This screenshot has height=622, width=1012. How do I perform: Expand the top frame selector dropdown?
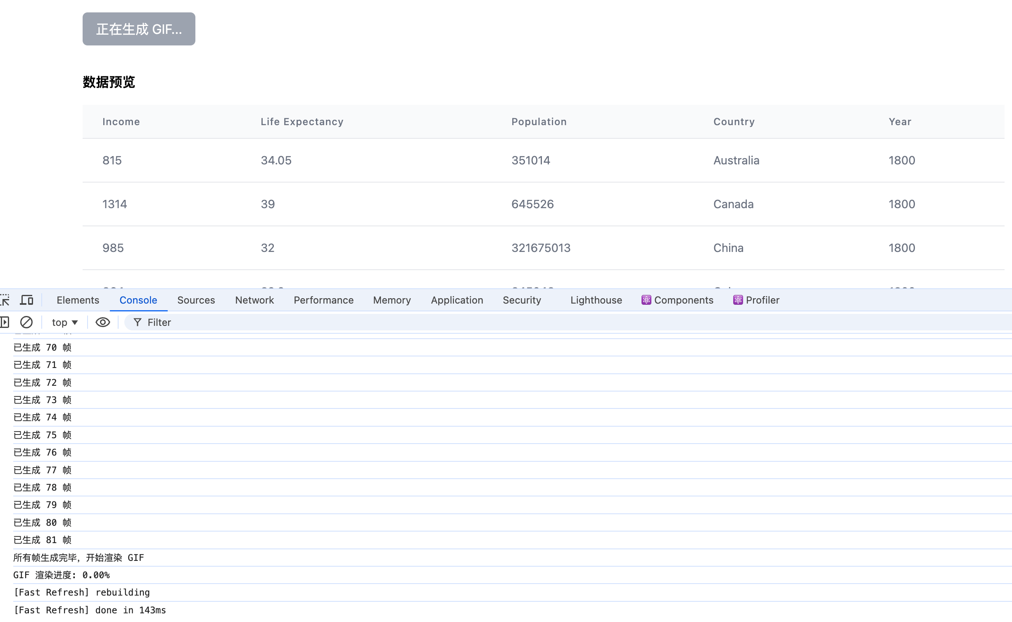tap(64, 322)
